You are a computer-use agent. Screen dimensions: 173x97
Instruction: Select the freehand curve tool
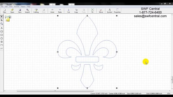coord(2,48)
